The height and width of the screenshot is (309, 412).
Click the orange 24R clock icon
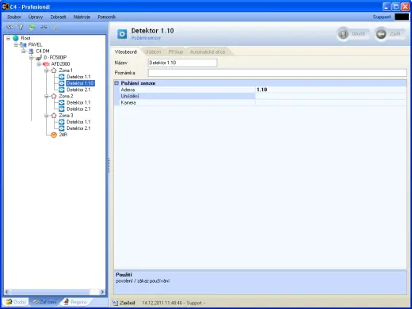click(x=54, y=135)
